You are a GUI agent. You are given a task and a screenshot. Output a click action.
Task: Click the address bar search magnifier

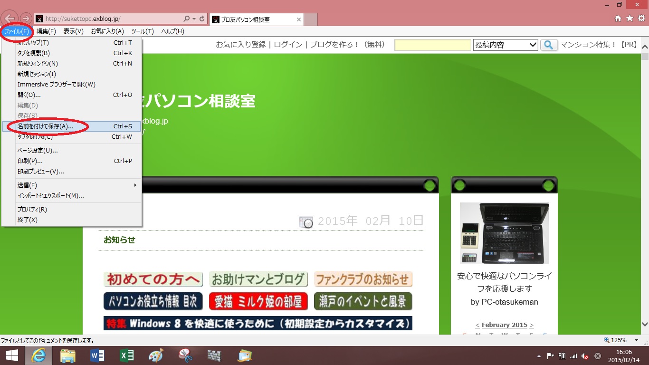click(187, 19)
